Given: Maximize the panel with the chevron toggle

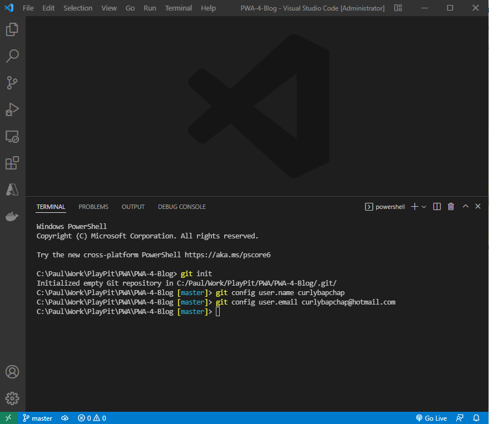Looking at the screenshot, I should point(466,206).
